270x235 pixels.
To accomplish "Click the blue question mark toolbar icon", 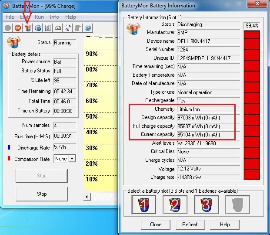I will pos(87,28).
